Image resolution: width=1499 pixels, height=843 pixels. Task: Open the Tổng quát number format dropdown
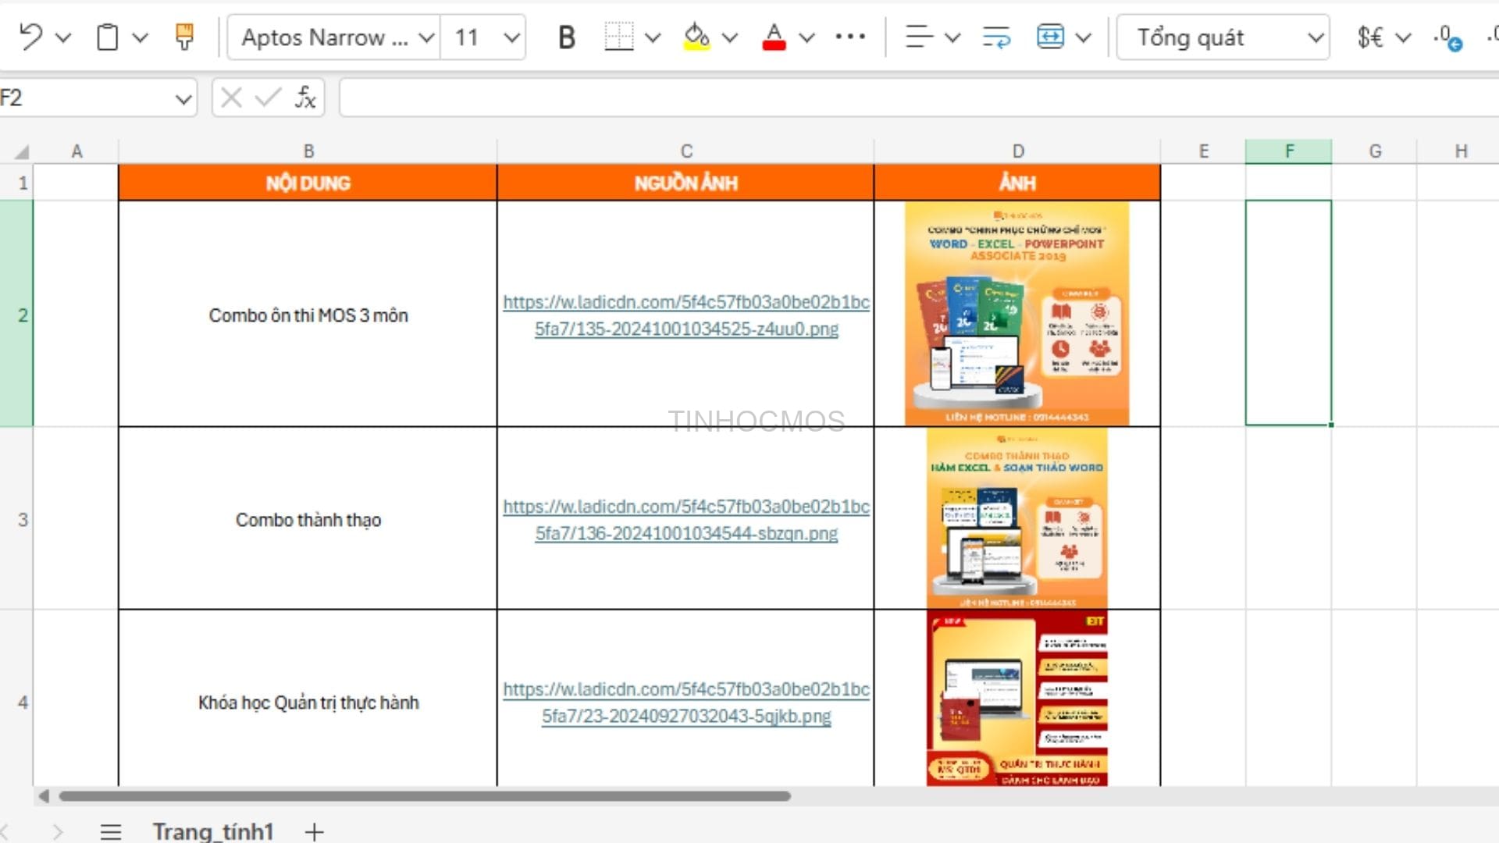point(1223,37)
